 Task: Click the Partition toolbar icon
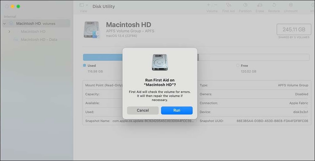click(x=245, y=5)
